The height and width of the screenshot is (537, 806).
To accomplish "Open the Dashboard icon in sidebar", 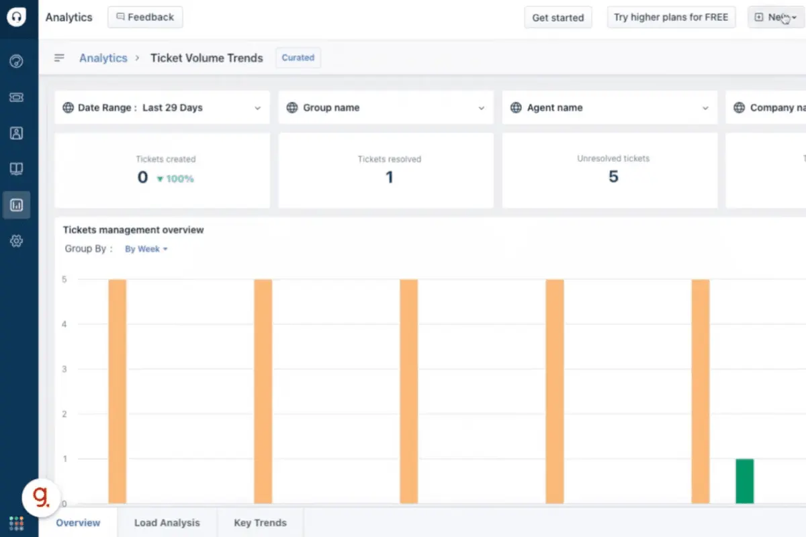I will (17, 62).
